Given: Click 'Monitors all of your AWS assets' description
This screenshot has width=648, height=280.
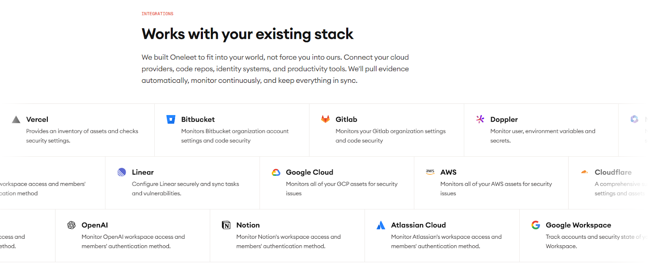Looking at the screenshot, I should point(496,189).
